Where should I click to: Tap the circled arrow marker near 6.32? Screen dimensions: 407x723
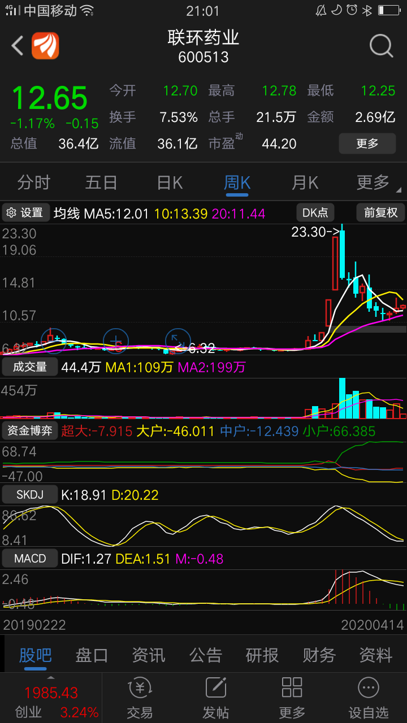click(x=177, y=341)
